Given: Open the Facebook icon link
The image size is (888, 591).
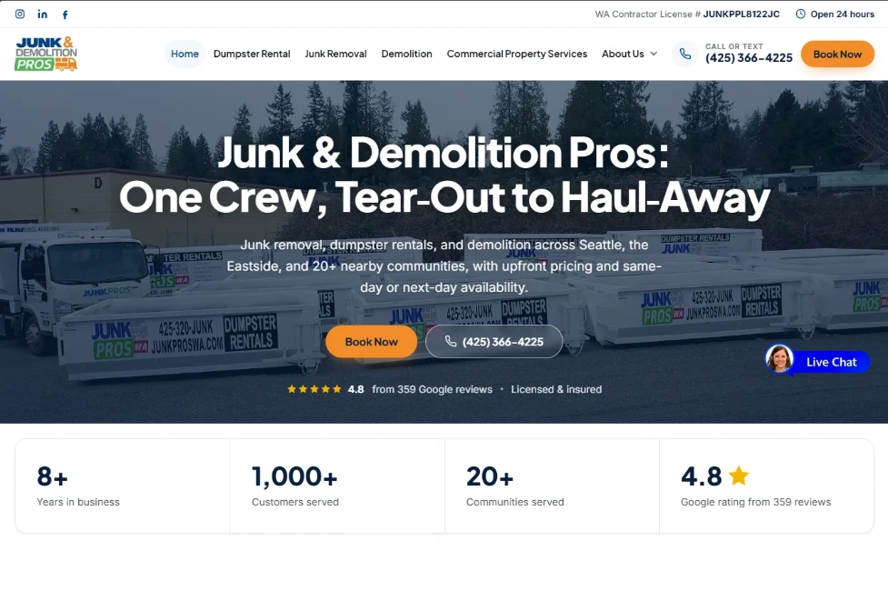Looking at the screenshot, I should point(65,15).
